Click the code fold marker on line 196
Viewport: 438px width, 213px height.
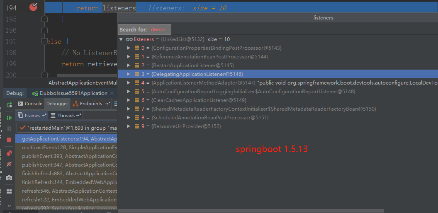click(44, 29)
